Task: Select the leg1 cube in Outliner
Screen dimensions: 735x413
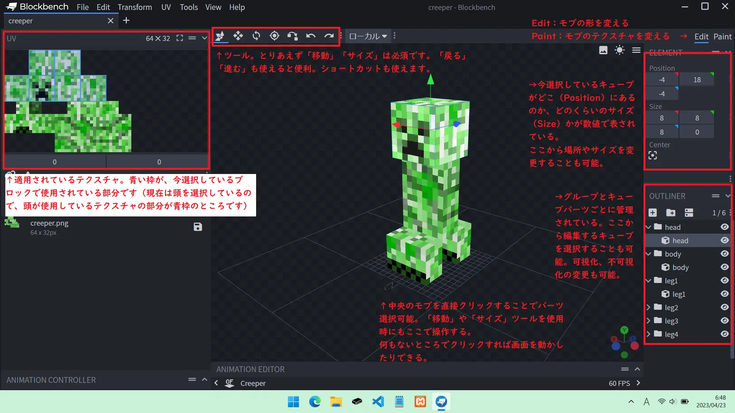Action: (678, 294)
